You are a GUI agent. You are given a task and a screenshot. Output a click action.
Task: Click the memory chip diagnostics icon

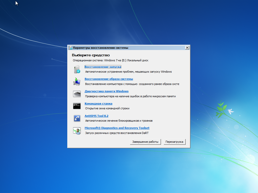(x=77, y=94)
